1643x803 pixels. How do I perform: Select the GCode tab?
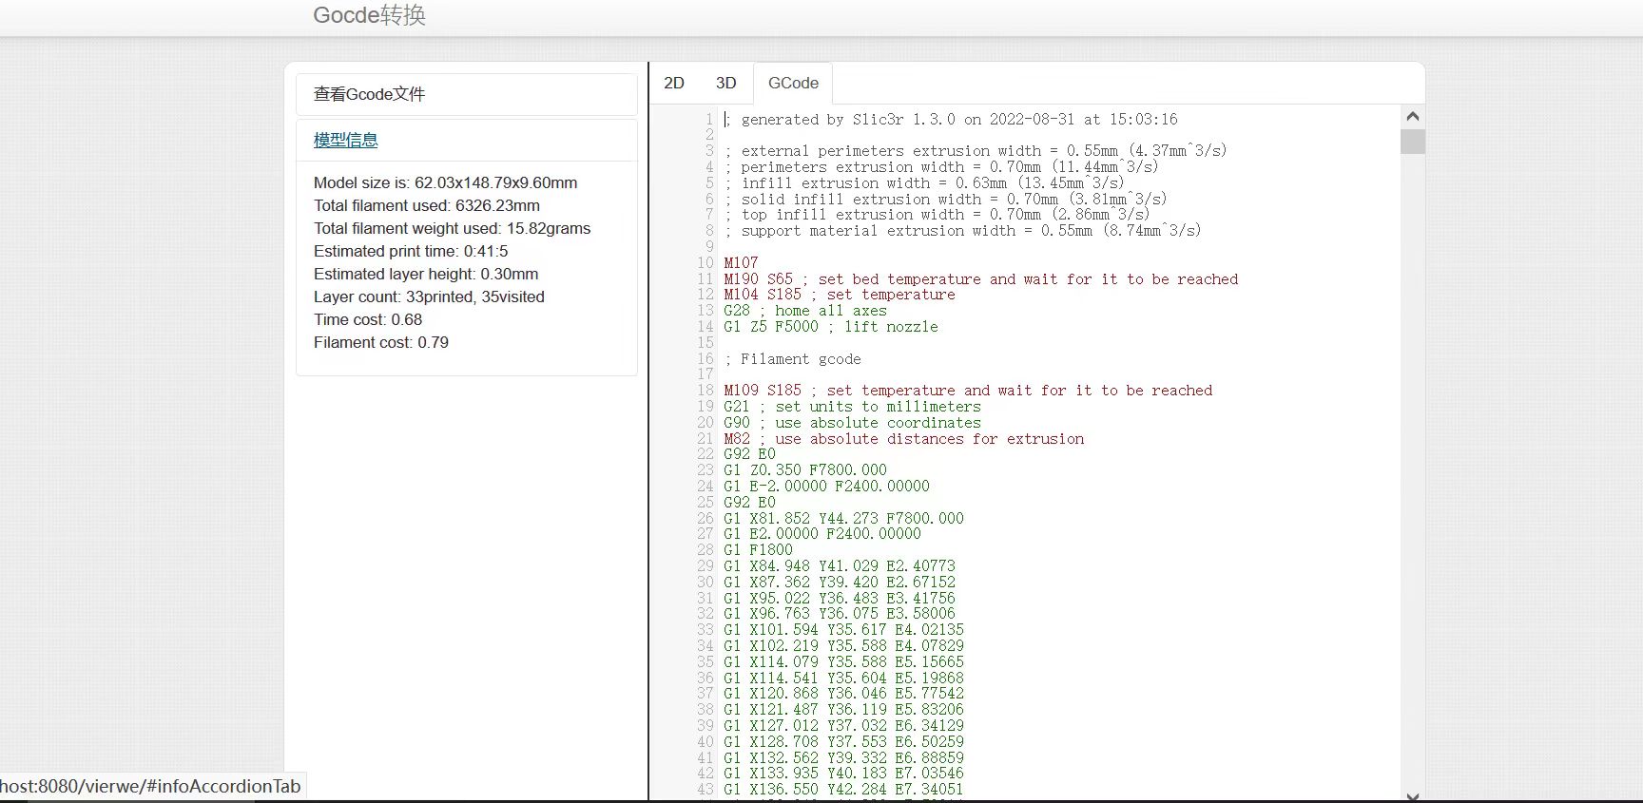coord(793,84)
